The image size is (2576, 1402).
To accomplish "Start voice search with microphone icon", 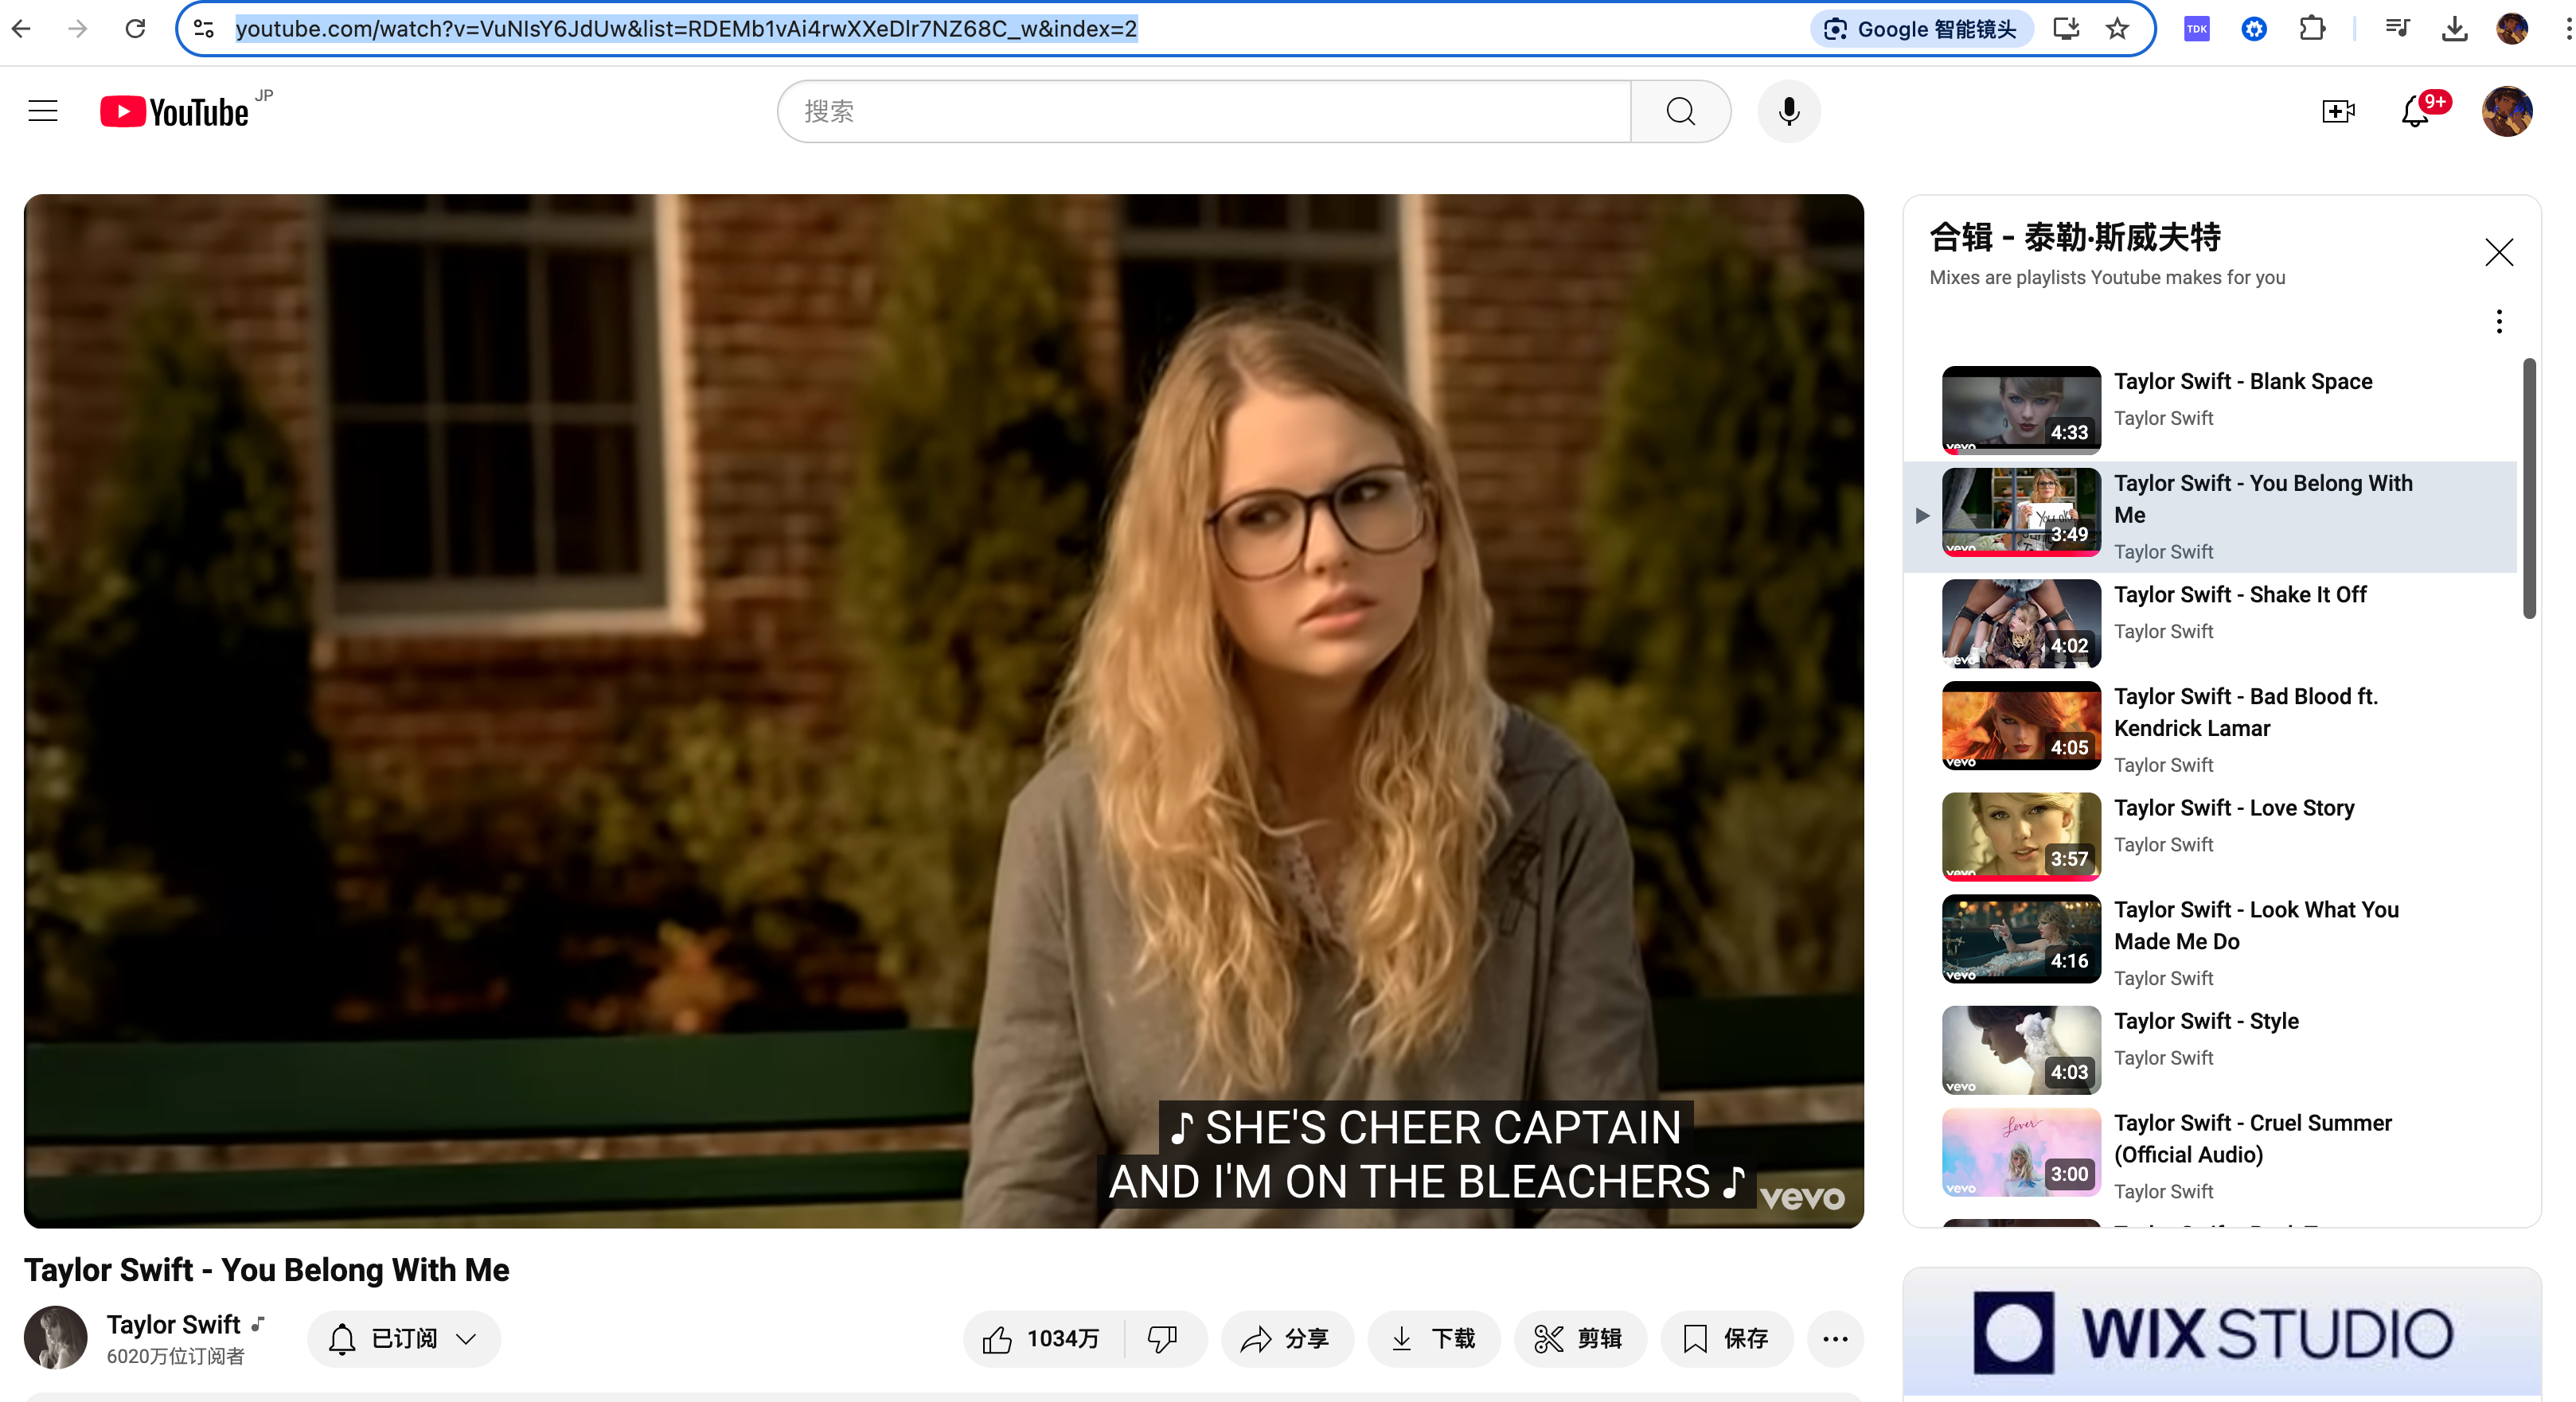I will coord(1789,111).
